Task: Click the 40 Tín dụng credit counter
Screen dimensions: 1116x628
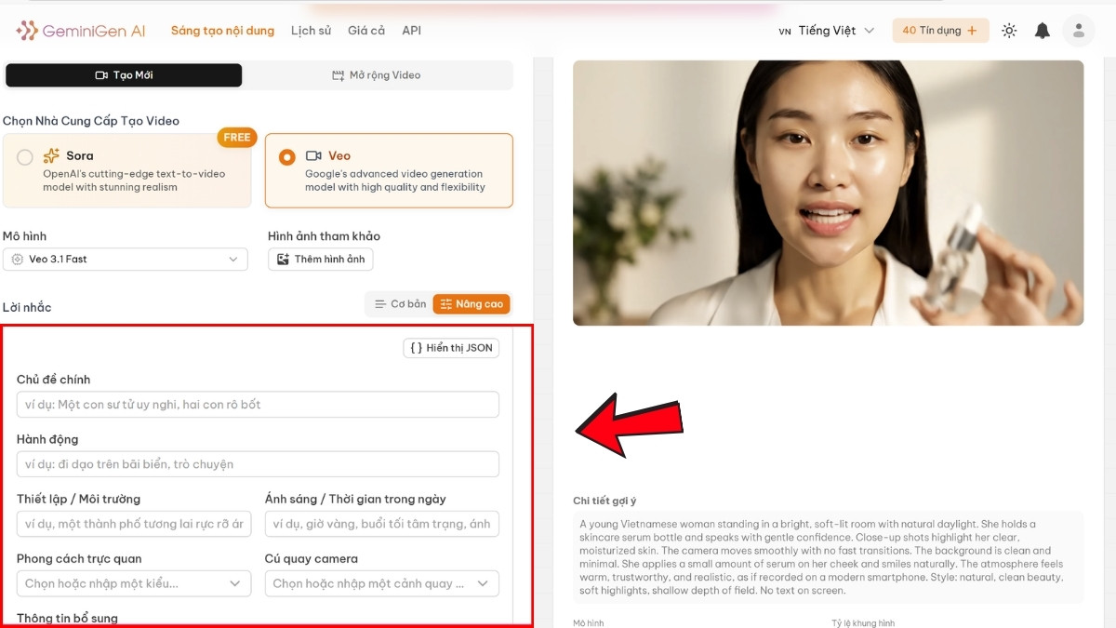Action: point(939,30)
